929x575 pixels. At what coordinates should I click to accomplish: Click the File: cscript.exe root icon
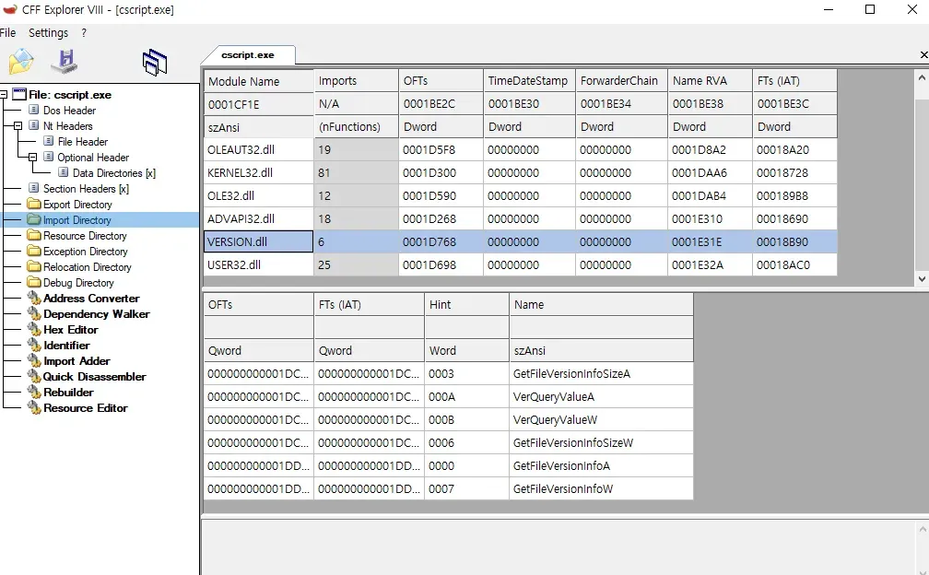pyautogui.click(x=19, y=94)
